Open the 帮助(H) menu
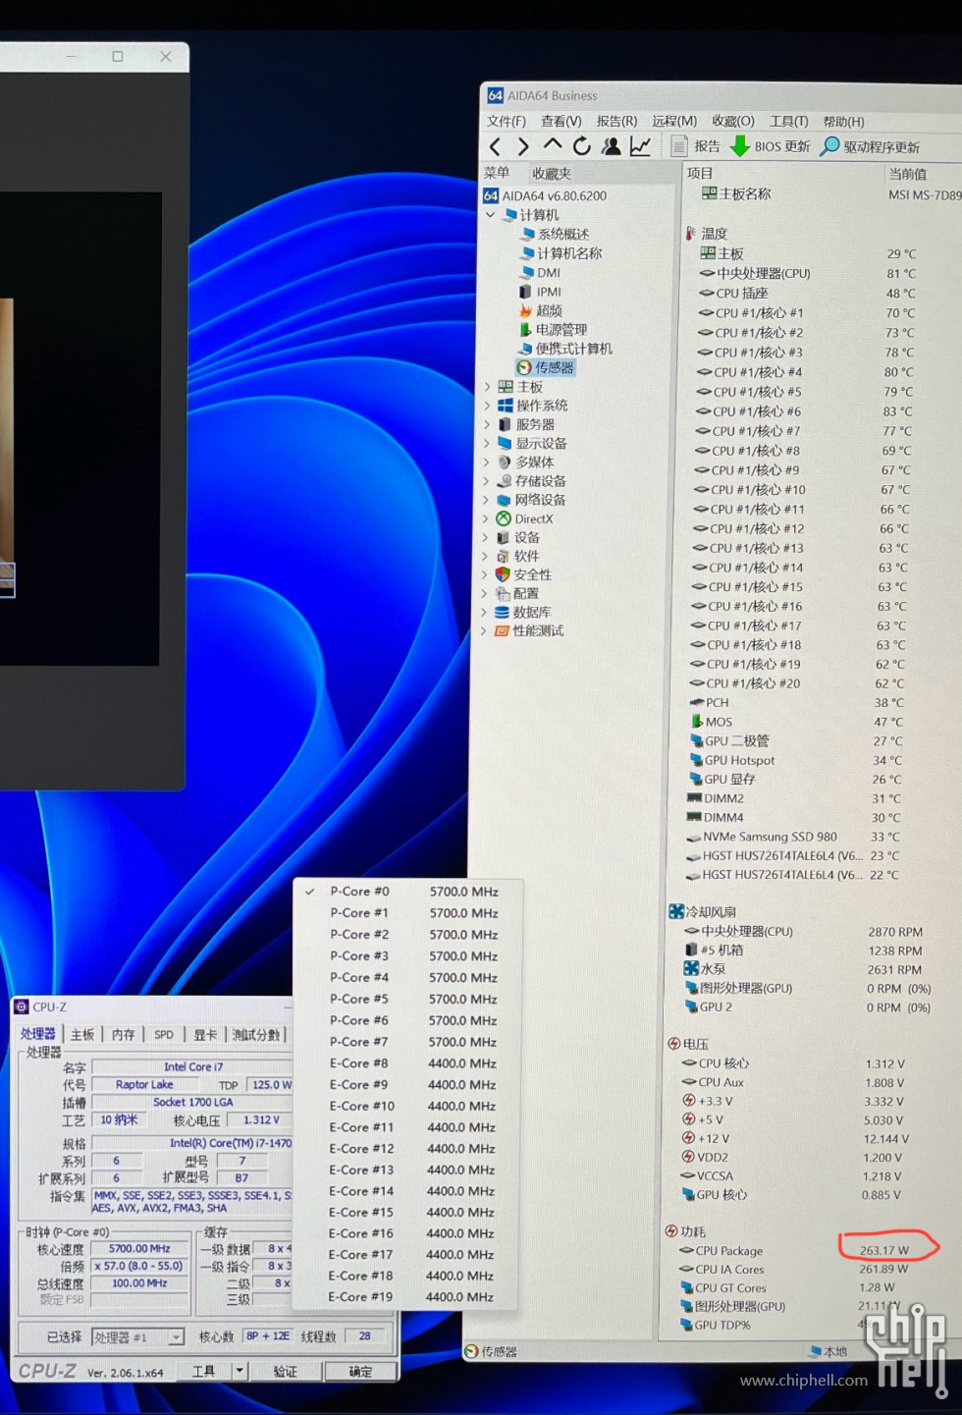Image resolution: width=962 pixels, height=1415 pixels. pos(844,122)
